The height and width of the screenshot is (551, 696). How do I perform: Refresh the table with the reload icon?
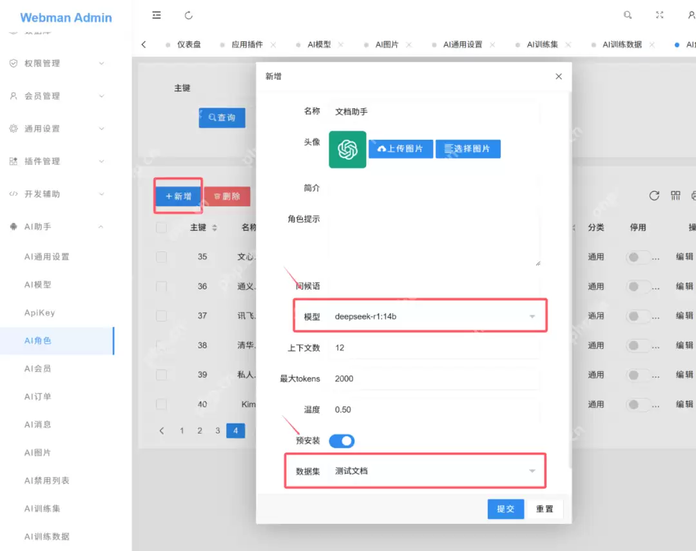(654, 196)
